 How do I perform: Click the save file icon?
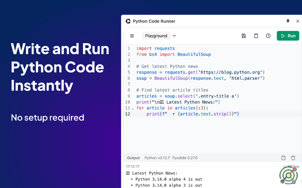click(x=244, y=36)
